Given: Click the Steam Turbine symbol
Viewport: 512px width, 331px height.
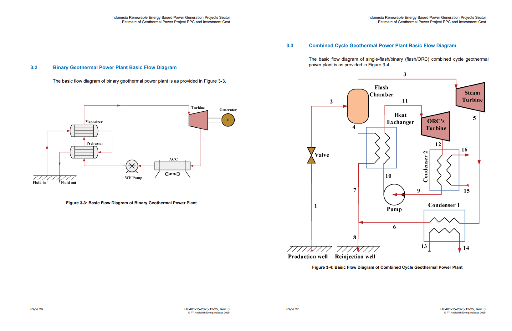Looking at the screenshot, I should (x=470, y=97).
